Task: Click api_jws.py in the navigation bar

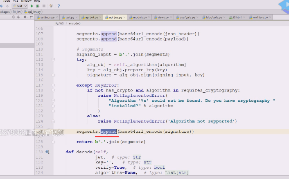Action: coord(32,12)
